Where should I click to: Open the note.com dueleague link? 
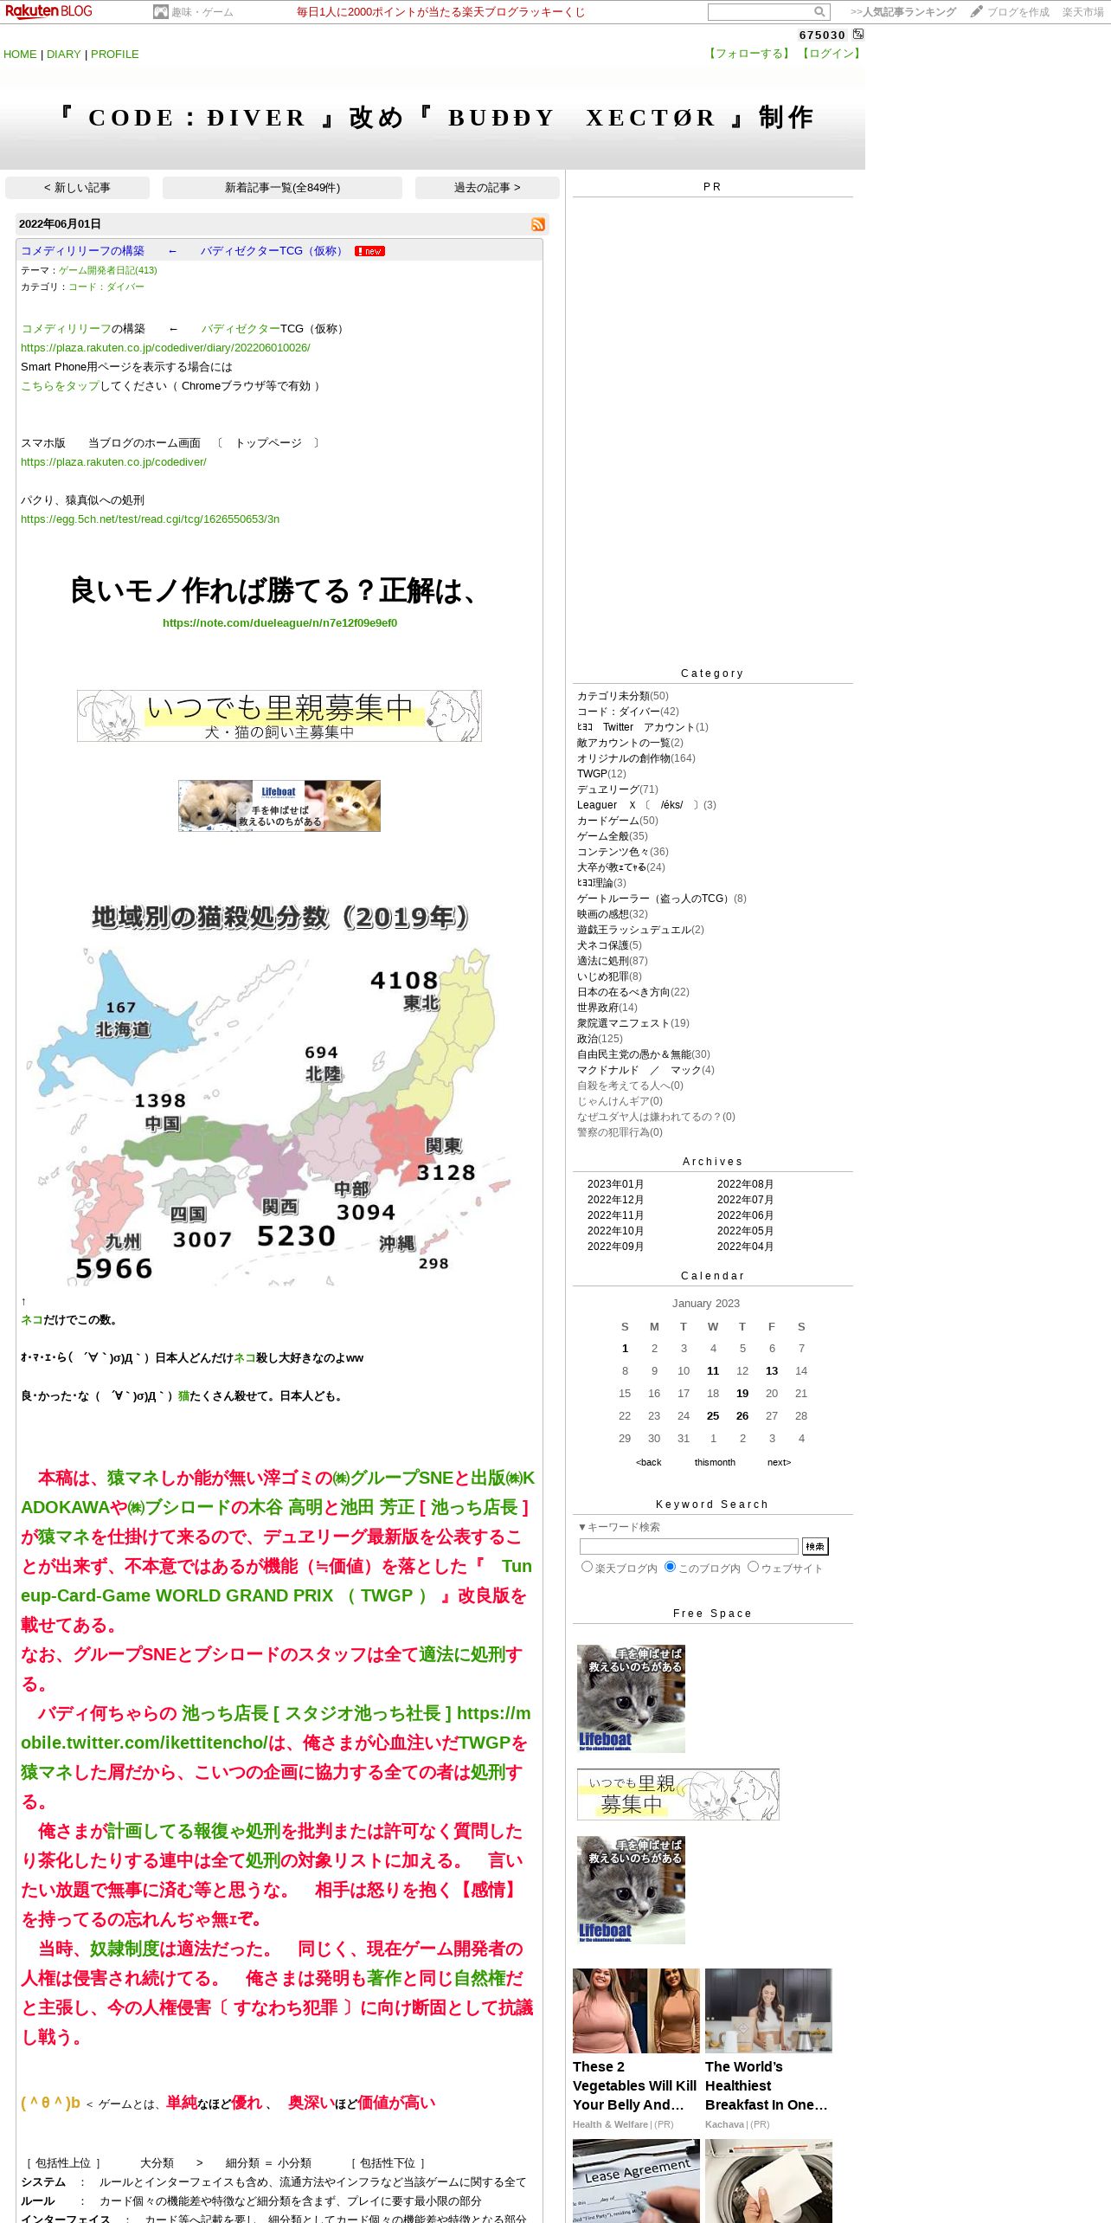[279, 623]
